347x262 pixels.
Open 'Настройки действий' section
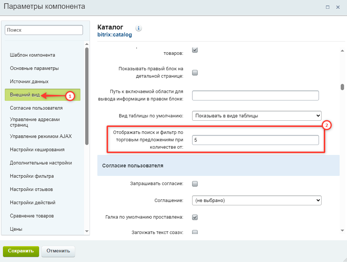[x=32, y=203]
